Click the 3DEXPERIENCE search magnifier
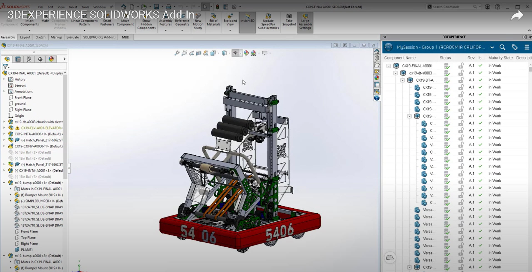The image size is (532, 272). pos(502,47)
